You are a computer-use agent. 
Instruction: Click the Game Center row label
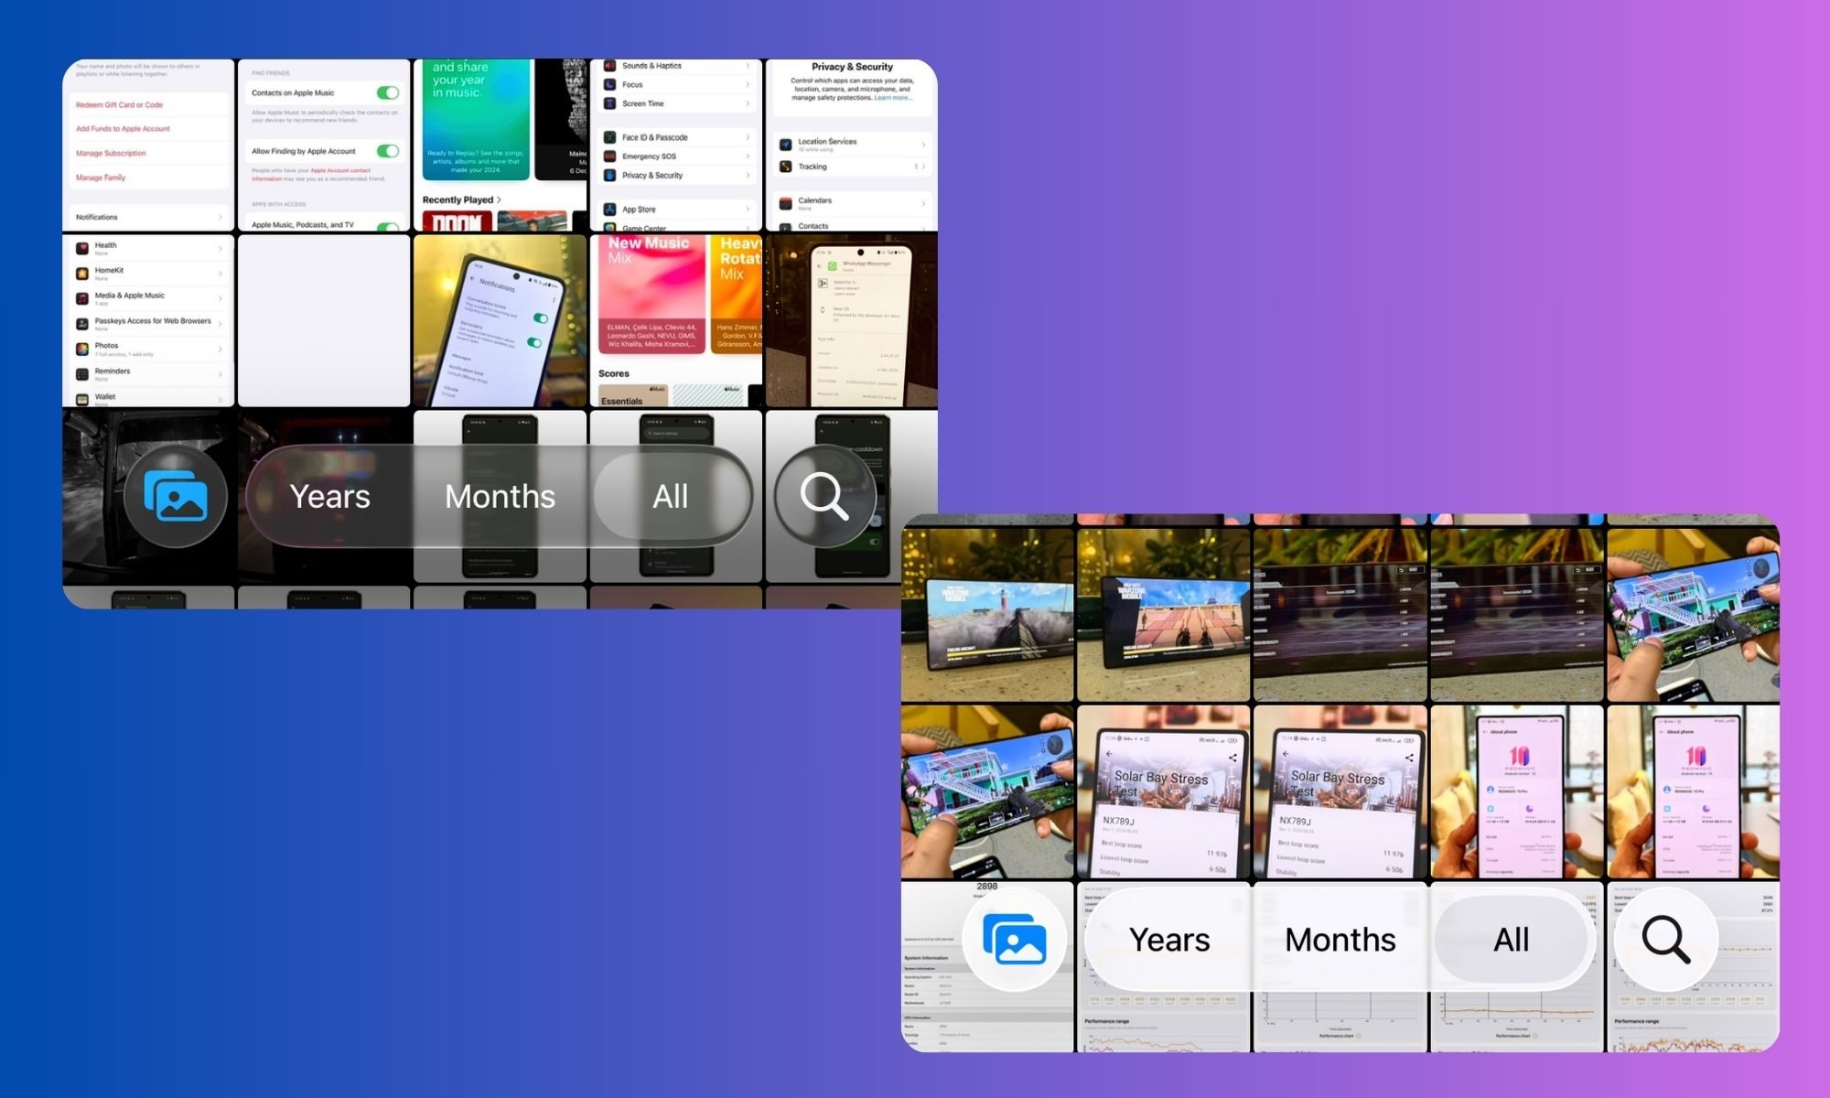point(644,228)
